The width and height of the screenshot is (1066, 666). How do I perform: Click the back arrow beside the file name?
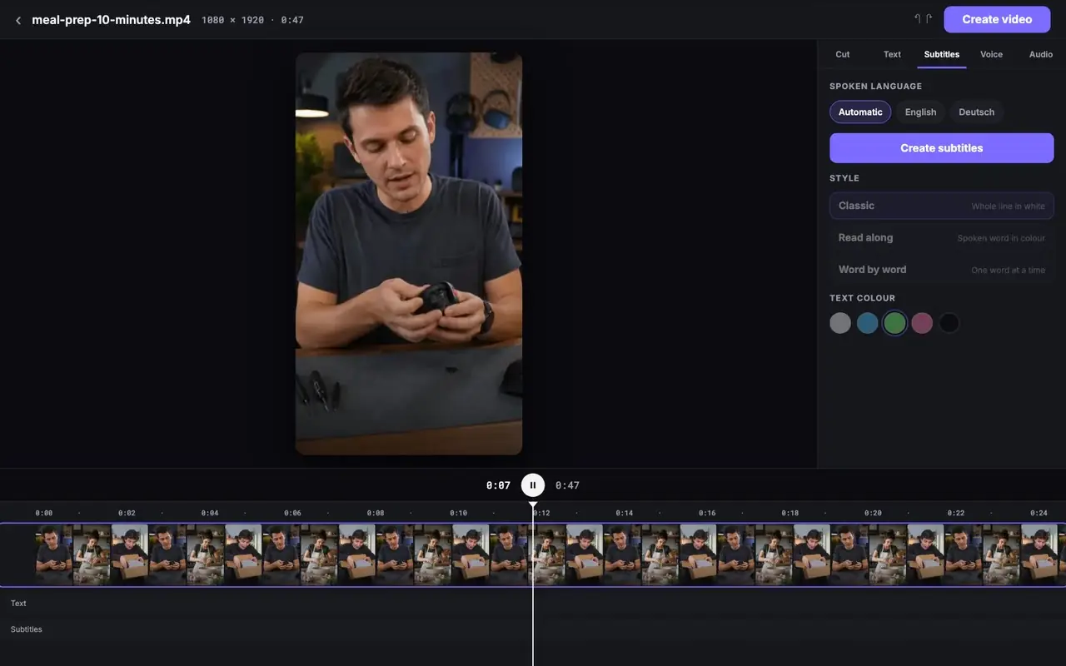click(18, 20)
